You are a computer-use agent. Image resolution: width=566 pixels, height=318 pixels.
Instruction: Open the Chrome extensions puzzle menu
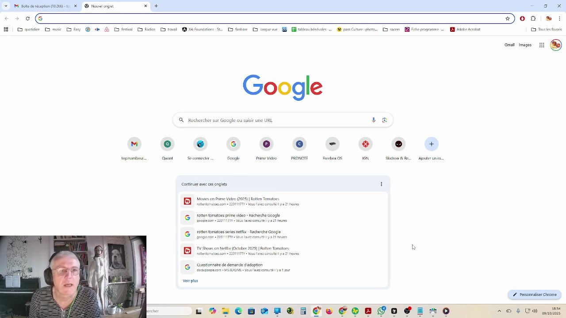tap(533, 19)
